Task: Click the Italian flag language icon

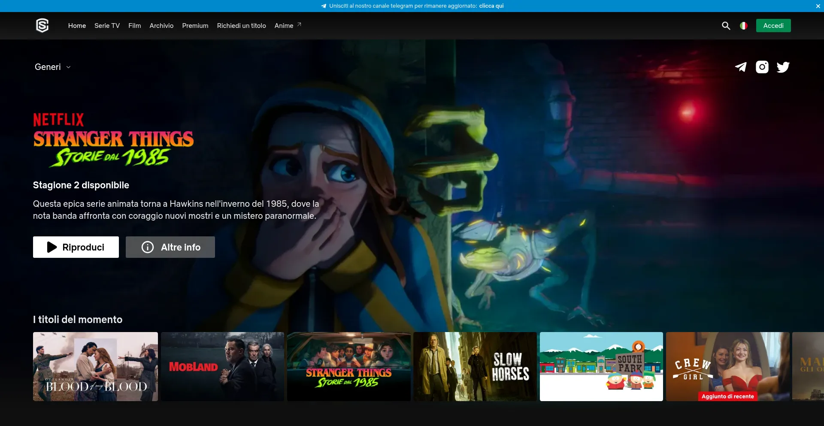Action: (743, 26)
